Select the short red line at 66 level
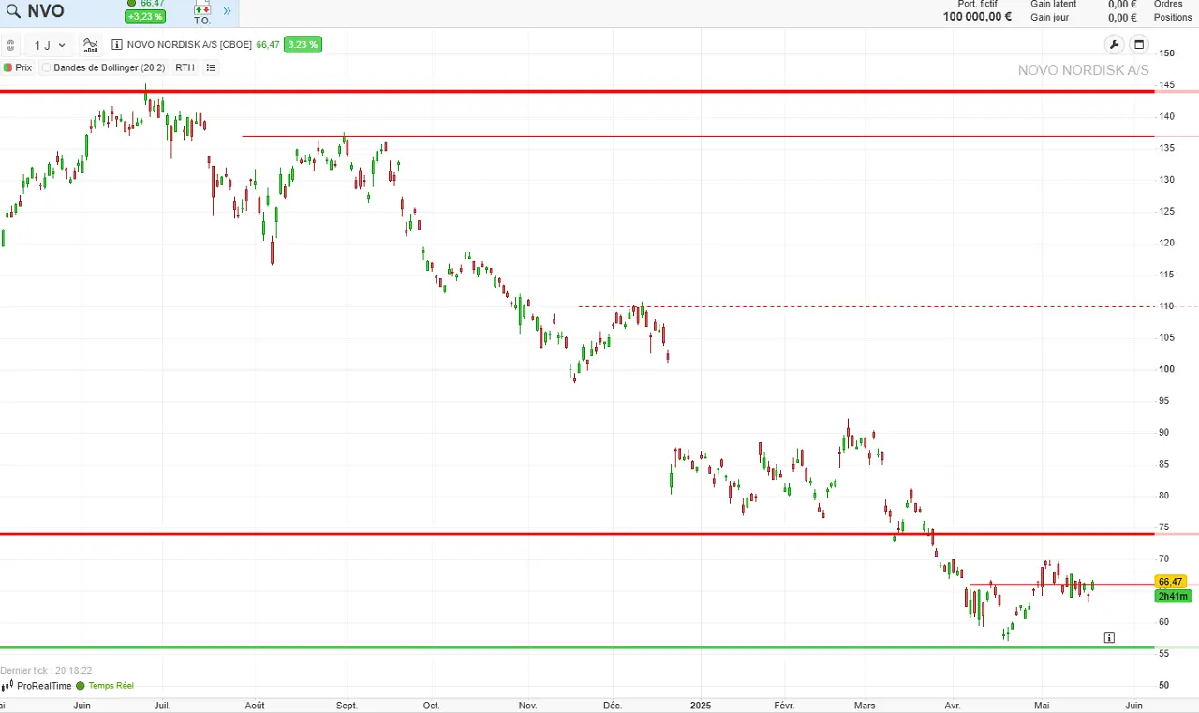1199x713 pixels. [x=1062, y=585]
